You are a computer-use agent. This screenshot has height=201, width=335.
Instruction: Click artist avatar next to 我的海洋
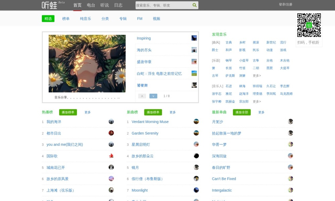111,122
